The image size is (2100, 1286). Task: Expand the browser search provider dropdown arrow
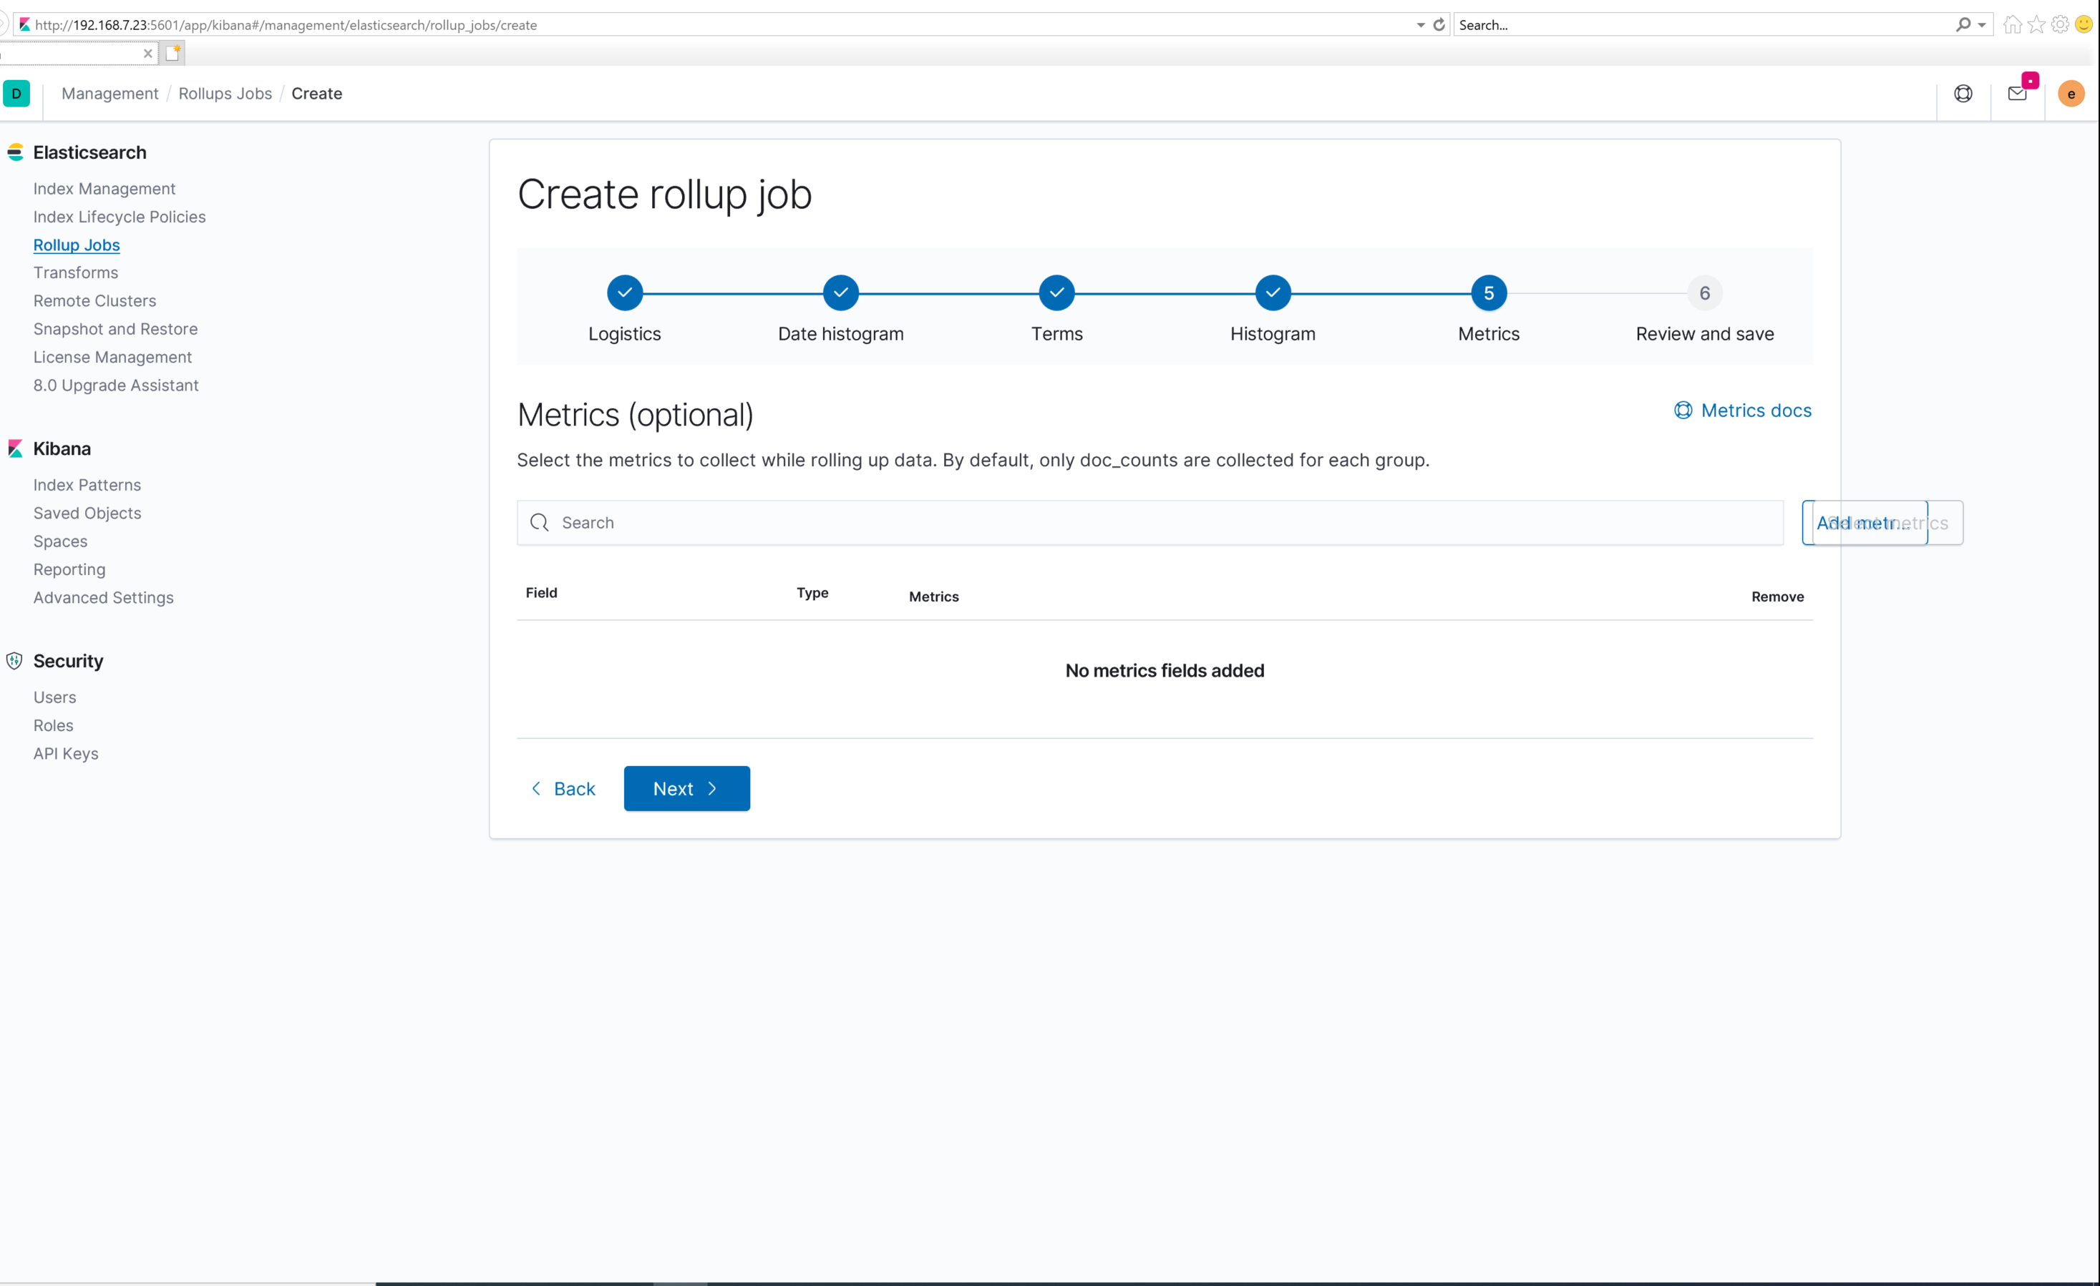point(1981,25)
